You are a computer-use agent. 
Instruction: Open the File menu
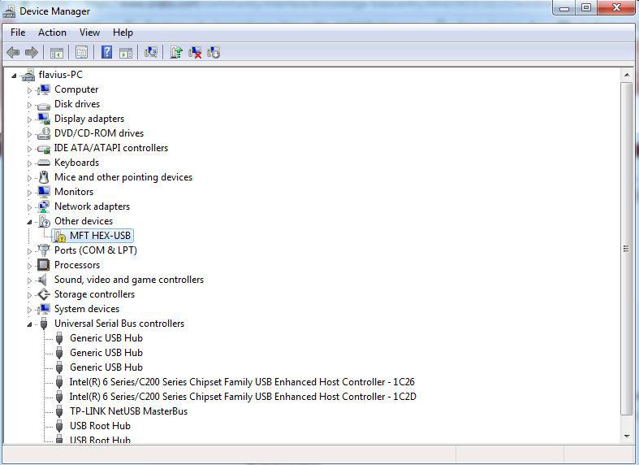(x=18, y=33)
